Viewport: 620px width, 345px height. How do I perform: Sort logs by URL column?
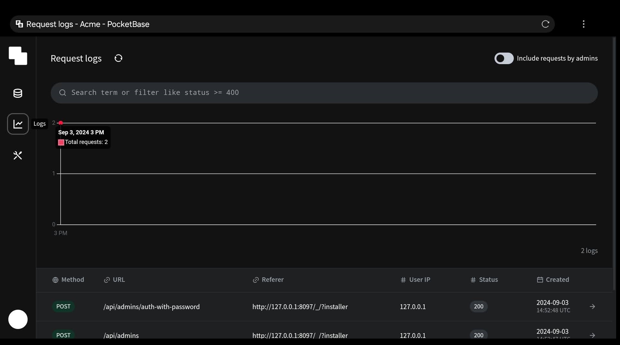(x=115, y=280)
